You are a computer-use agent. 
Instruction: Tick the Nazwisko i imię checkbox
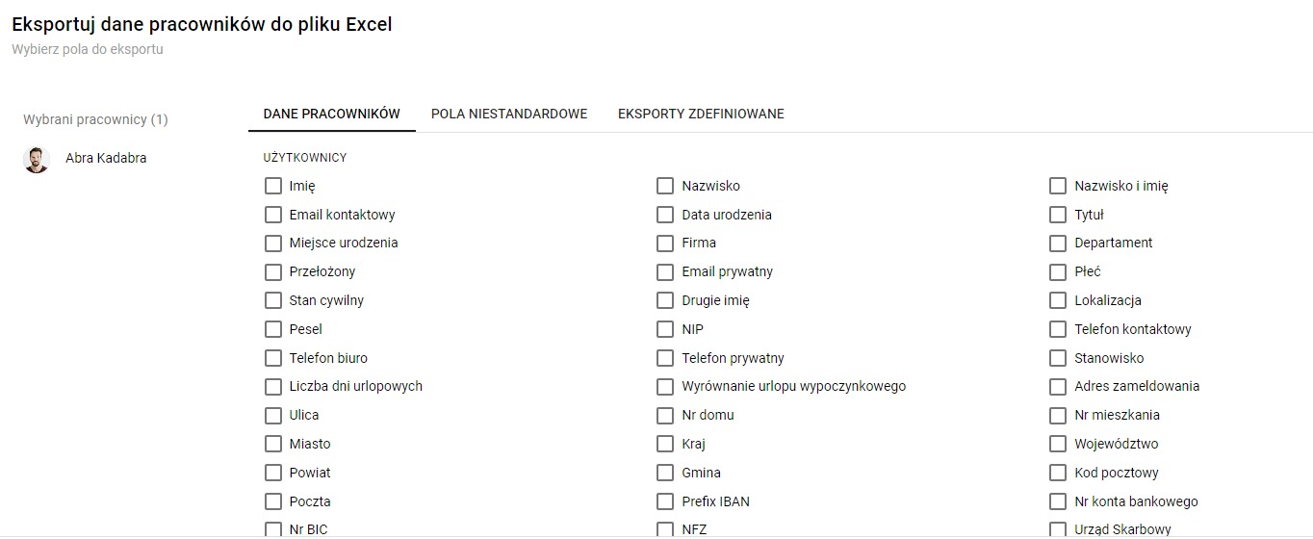pyautogui.click(x=1058, y=186)
